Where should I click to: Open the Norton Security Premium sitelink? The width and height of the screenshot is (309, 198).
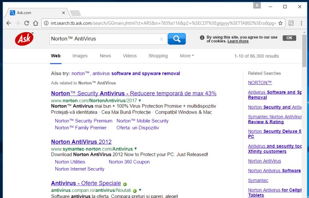point(83,121)
